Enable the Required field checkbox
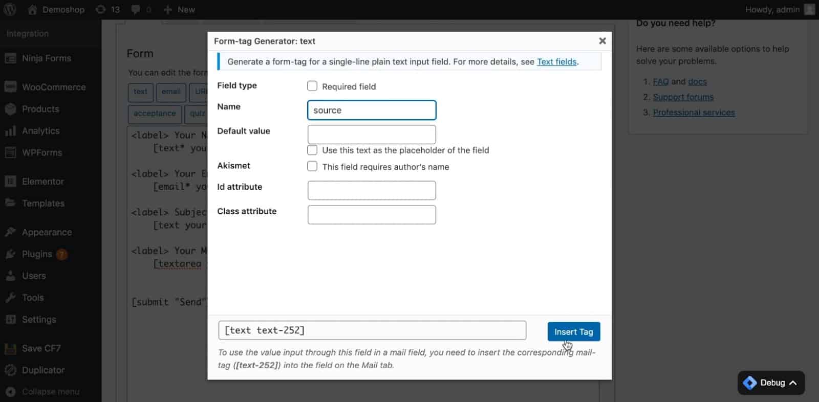The image size is (819, 402). (312, 86)
